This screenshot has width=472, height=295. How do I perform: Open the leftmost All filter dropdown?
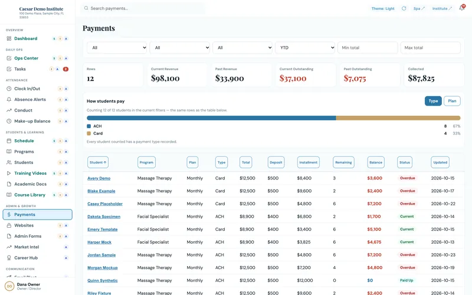point(117,48)
